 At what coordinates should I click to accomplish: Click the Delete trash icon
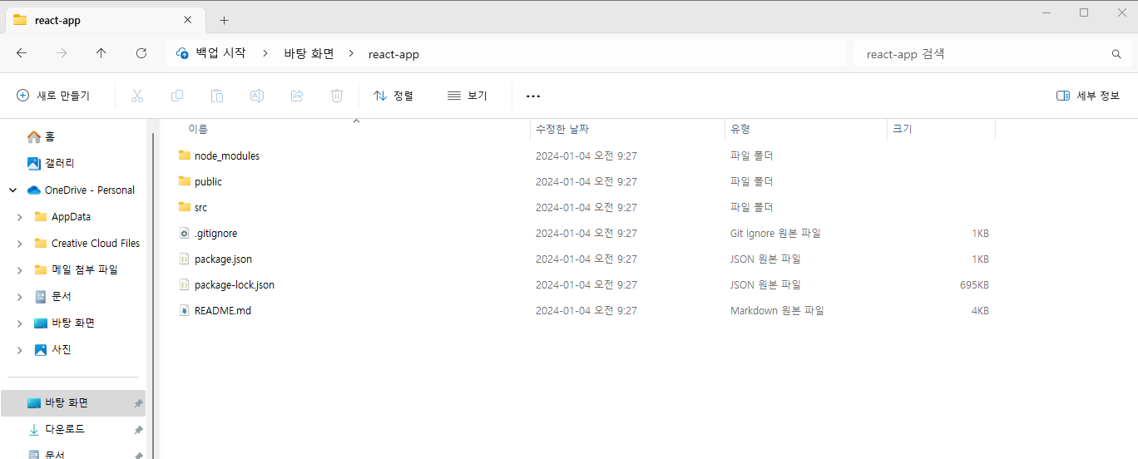point(337,96)
